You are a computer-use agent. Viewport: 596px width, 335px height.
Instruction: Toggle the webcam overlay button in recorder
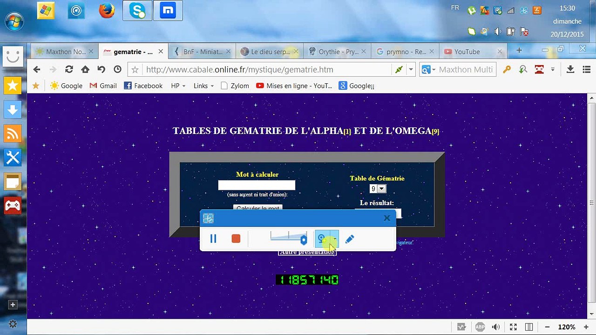[322, 239]
